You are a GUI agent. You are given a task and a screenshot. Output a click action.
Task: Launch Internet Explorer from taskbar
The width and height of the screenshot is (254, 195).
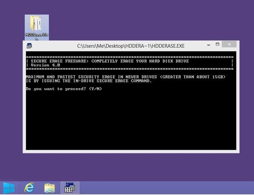[29, 188]
